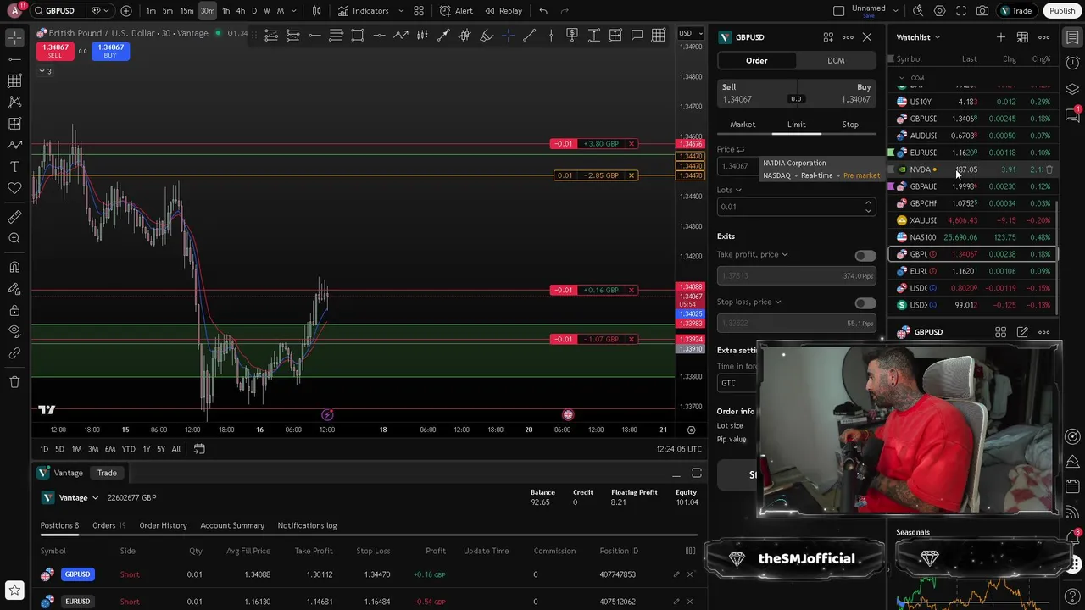Viewport: 1085px width, 610px height.
Task: Open the layout setup square icon
Action: pos(838,11)
